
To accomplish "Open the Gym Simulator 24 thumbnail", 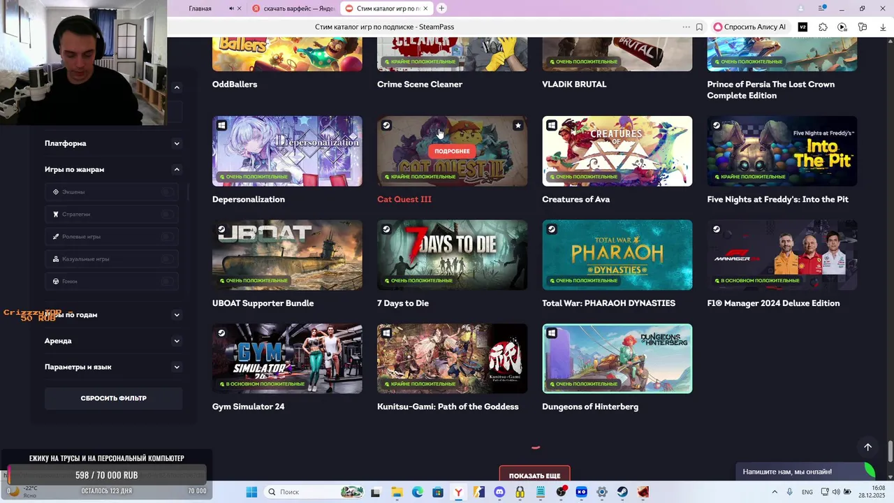I will (x=287, y=358).
